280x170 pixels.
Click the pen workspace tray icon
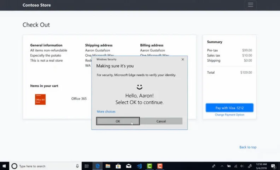(x=250, y=166)
